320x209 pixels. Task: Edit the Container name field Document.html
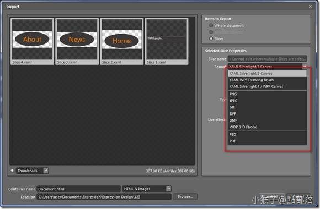pos(78,189)
